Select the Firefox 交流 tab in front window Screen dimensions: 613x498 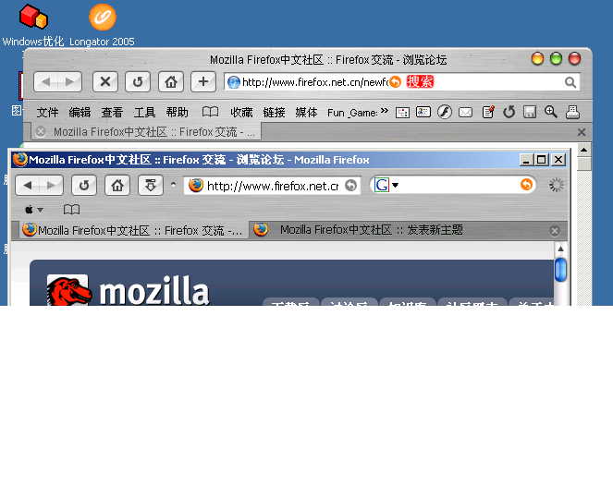coord(133,230)
